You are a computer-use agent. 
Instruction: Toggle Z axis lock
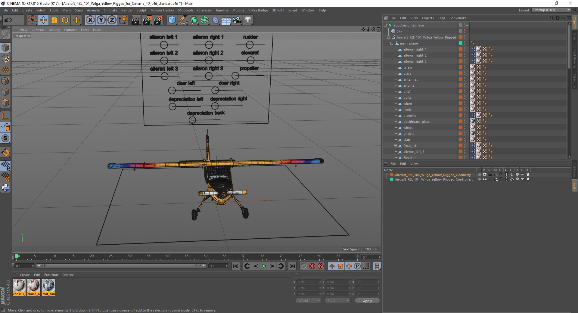(x=112, y=20)
